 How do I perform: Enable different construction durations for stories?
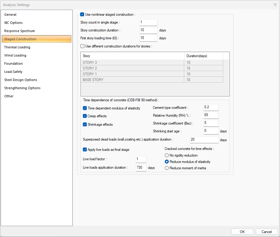coord(82,46)
